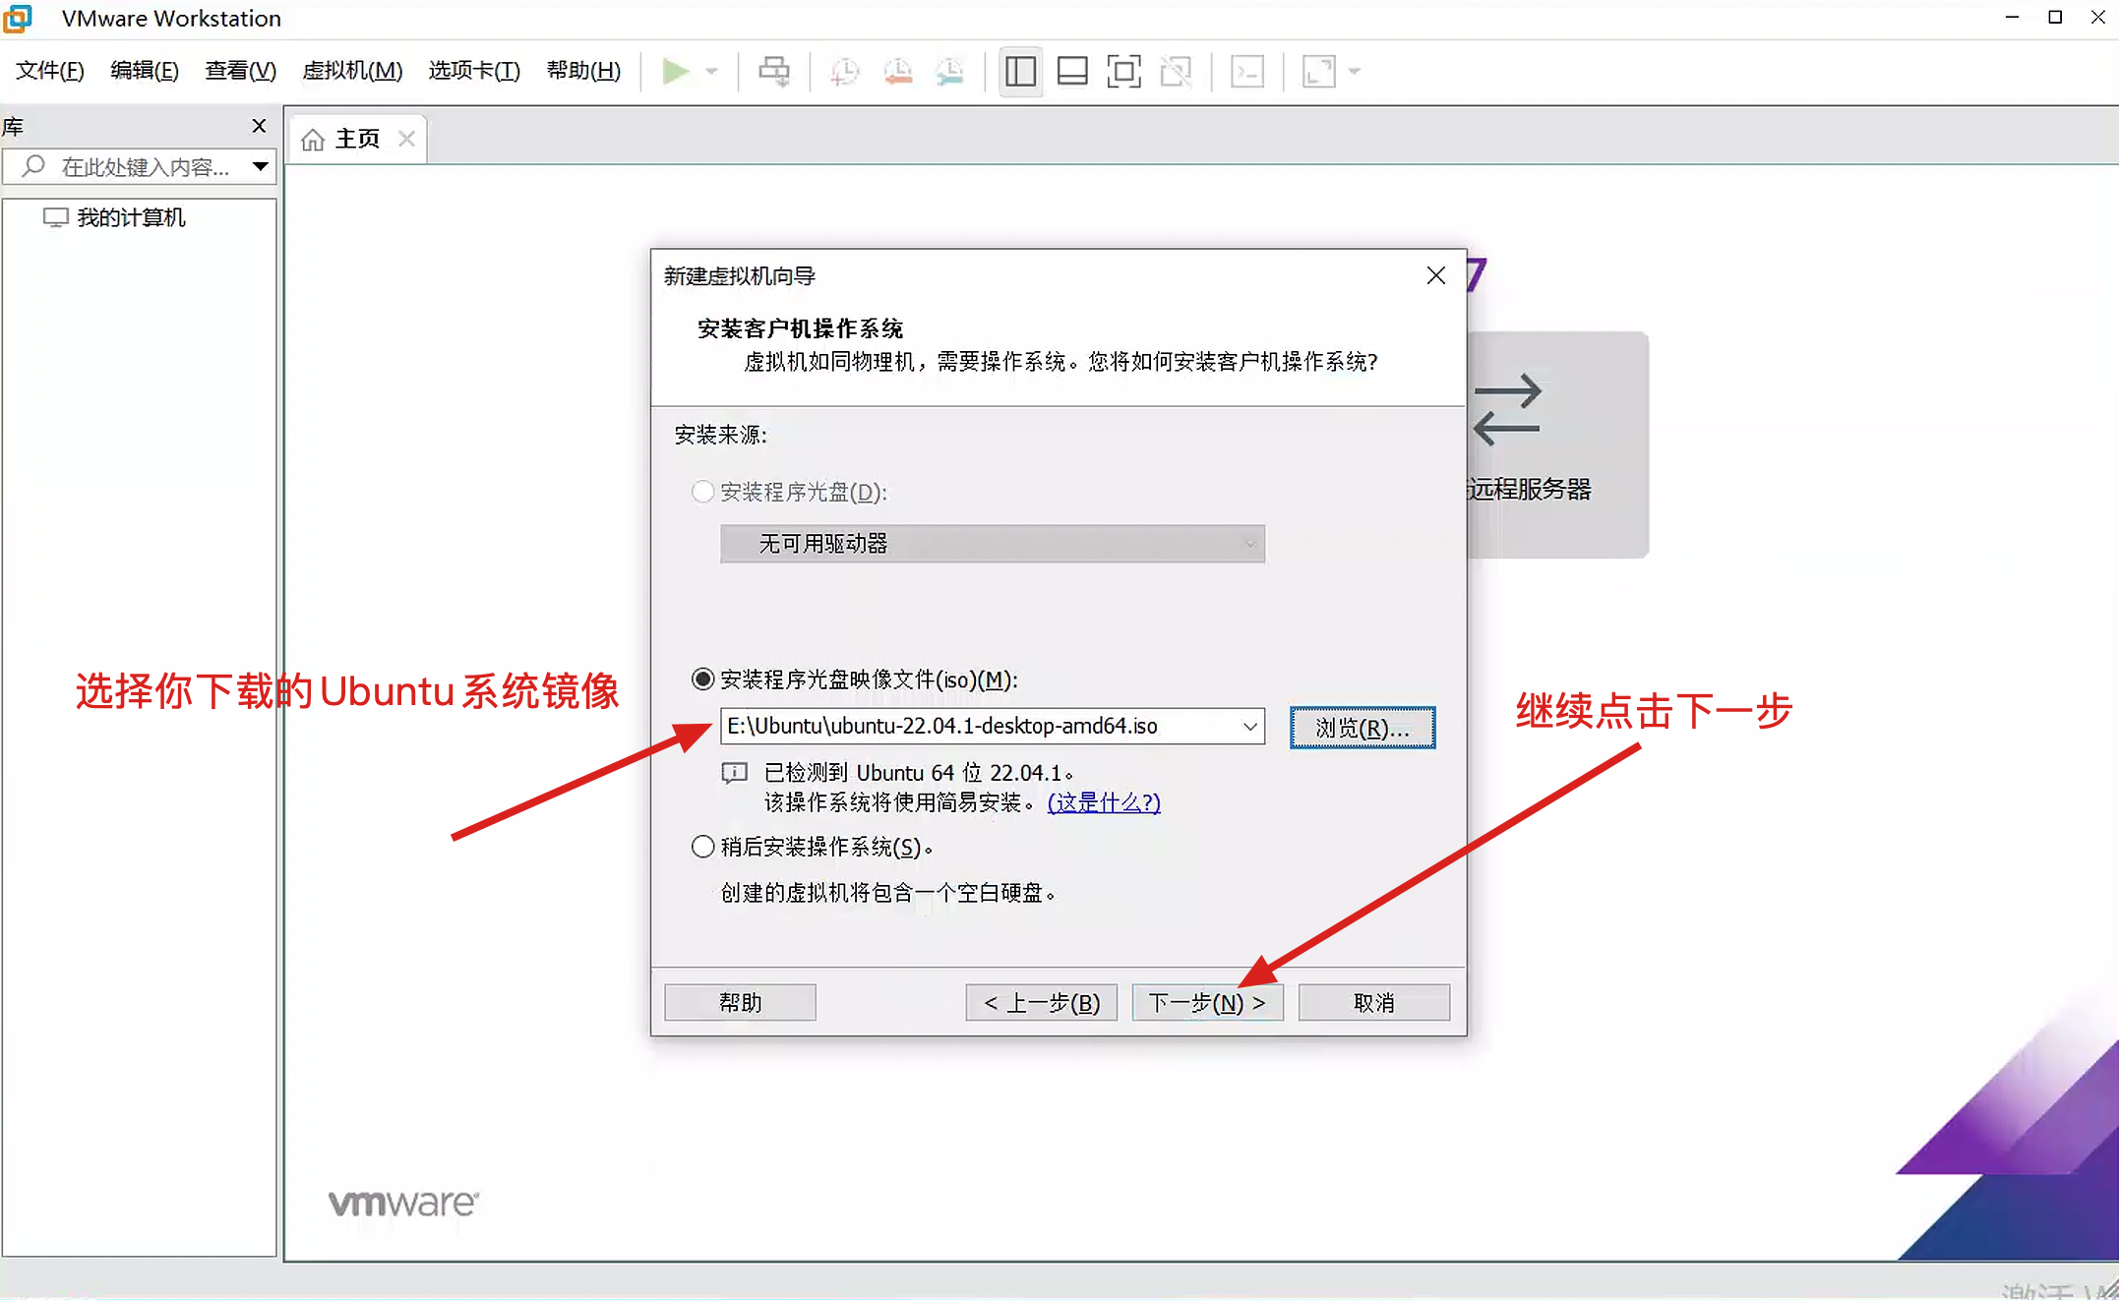This screenshot has height=1300, width=2119.
Task: Click Send Ctrl+Alt+Del toolbar icon
Action: (x=774, y=71)
